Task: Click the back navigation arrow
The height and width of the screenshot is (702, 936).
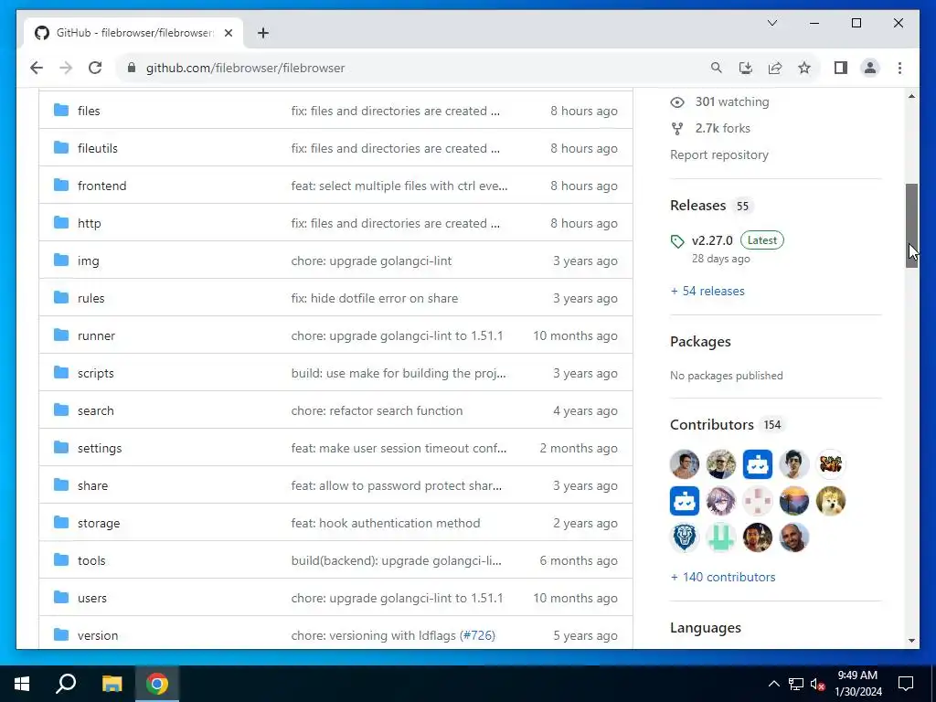Action: click(37, 68)
